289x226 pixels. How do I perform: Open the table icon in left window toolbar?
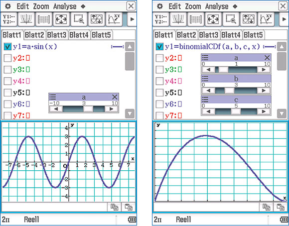point(44,19)
